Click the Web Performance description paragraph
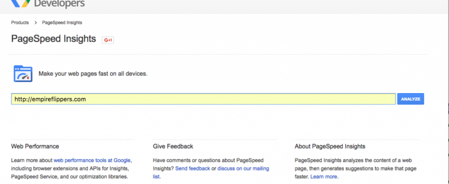Viewport: 449px width, 184px height. click(x=70, y=169)
